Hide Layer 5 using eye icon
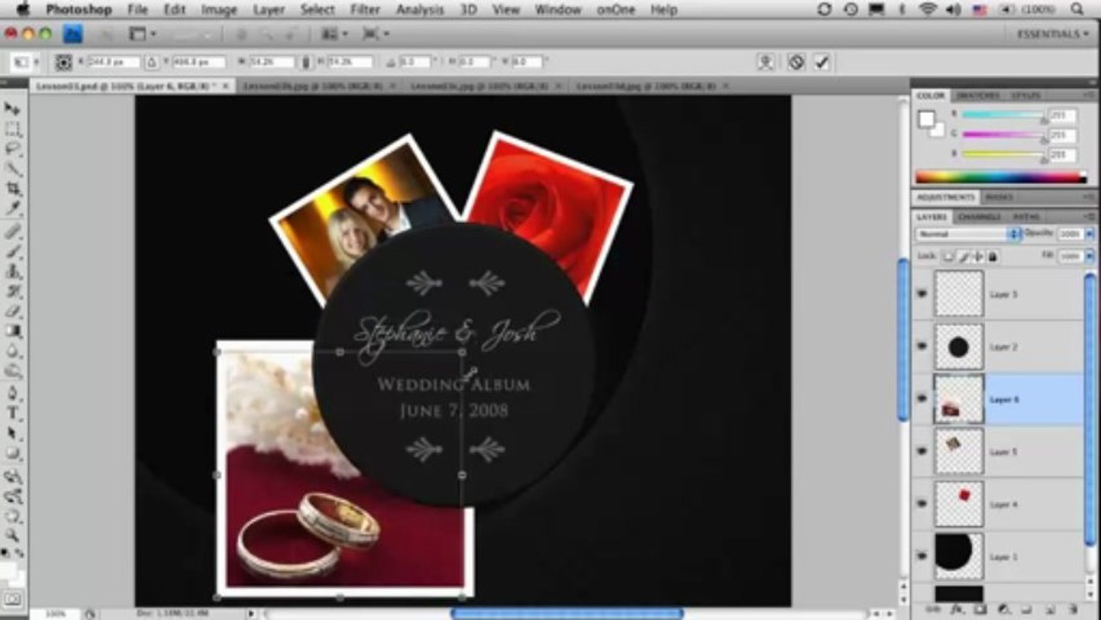 (922, 451)
